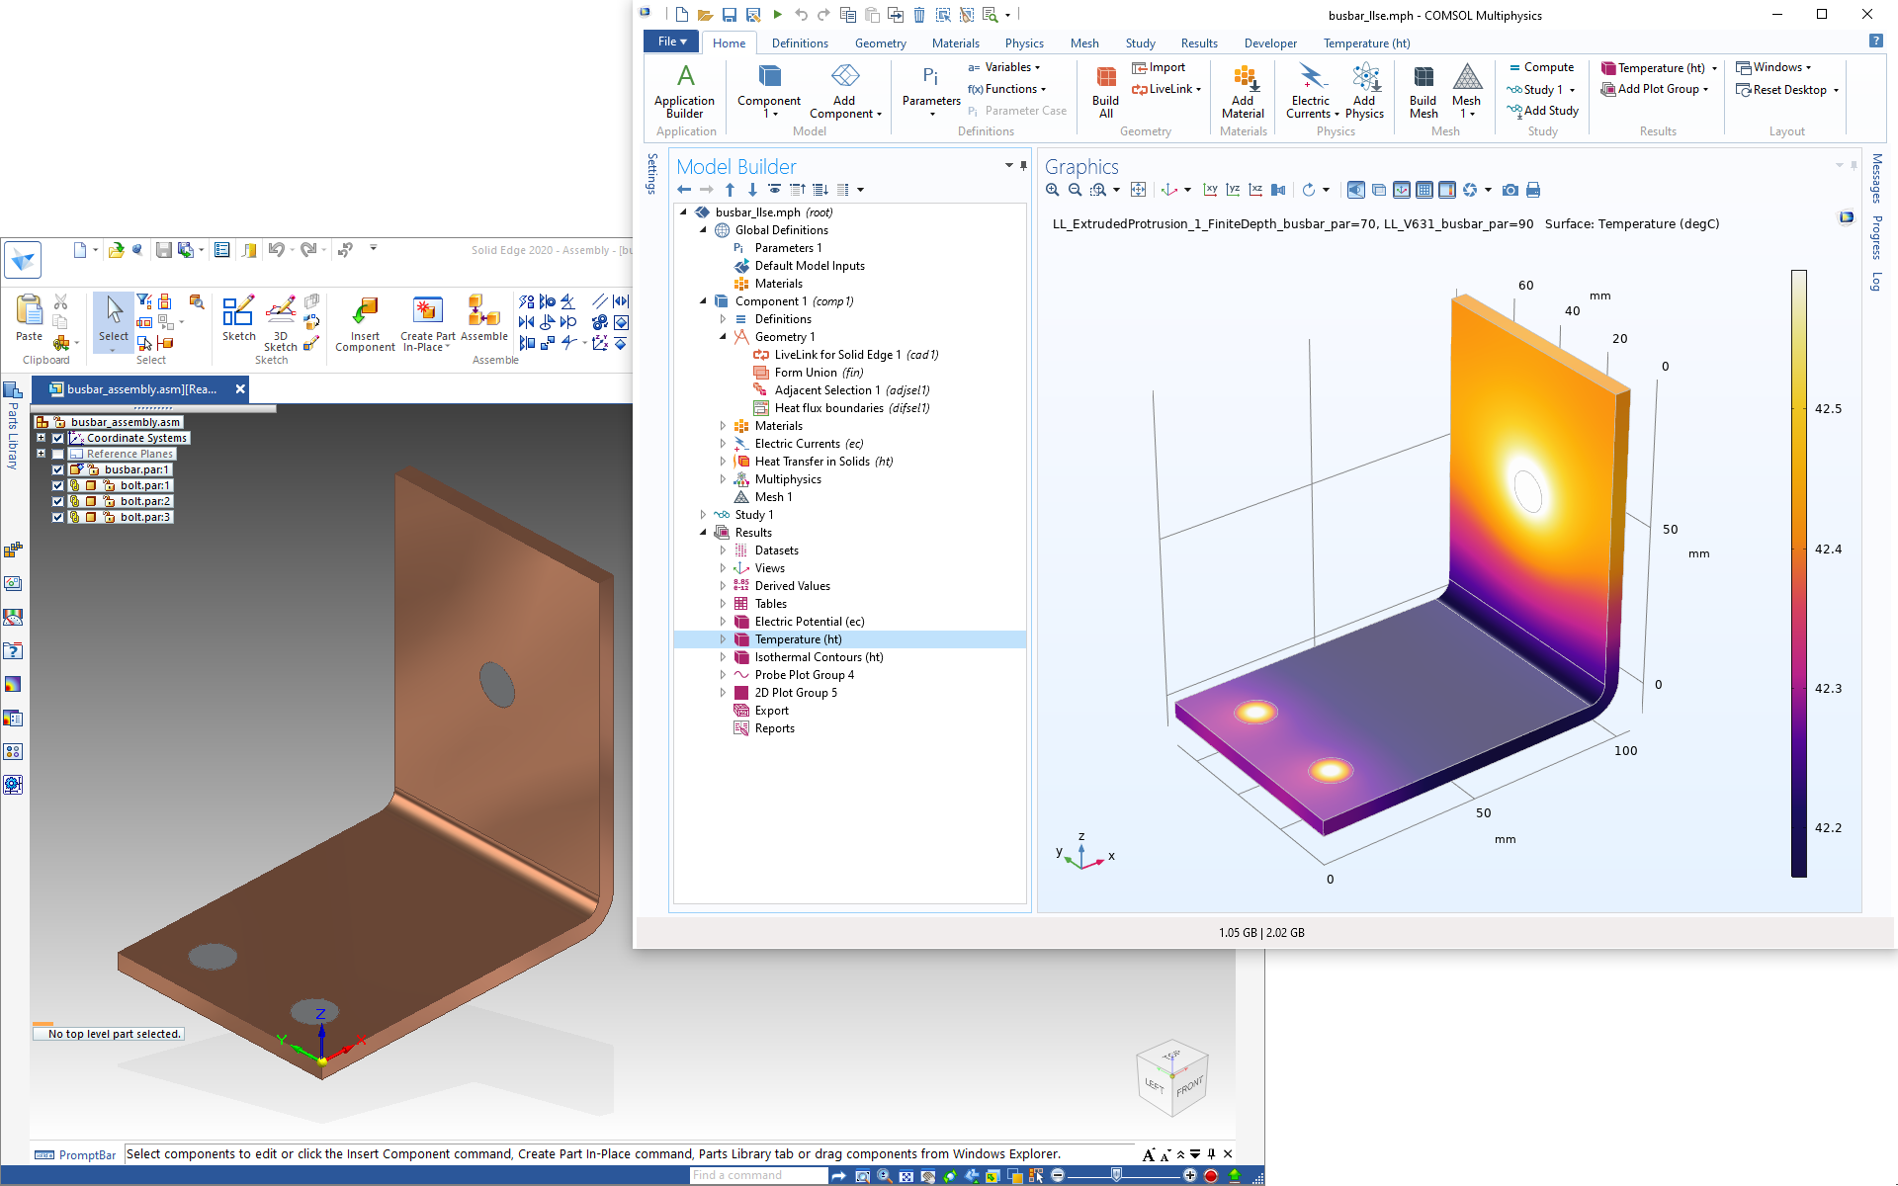This screenshot has width=1898, height=1186.
Task: Click zoom extents icon in Graphics toolbar
Action: [1138, 190]
